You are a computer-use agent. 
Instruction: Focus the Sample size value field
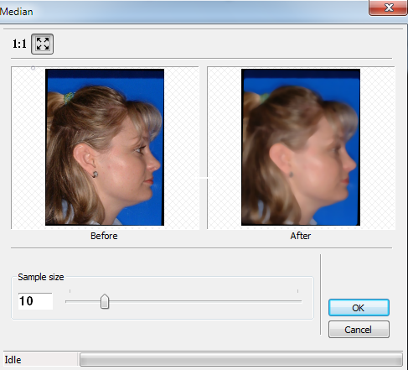point(35,301)
